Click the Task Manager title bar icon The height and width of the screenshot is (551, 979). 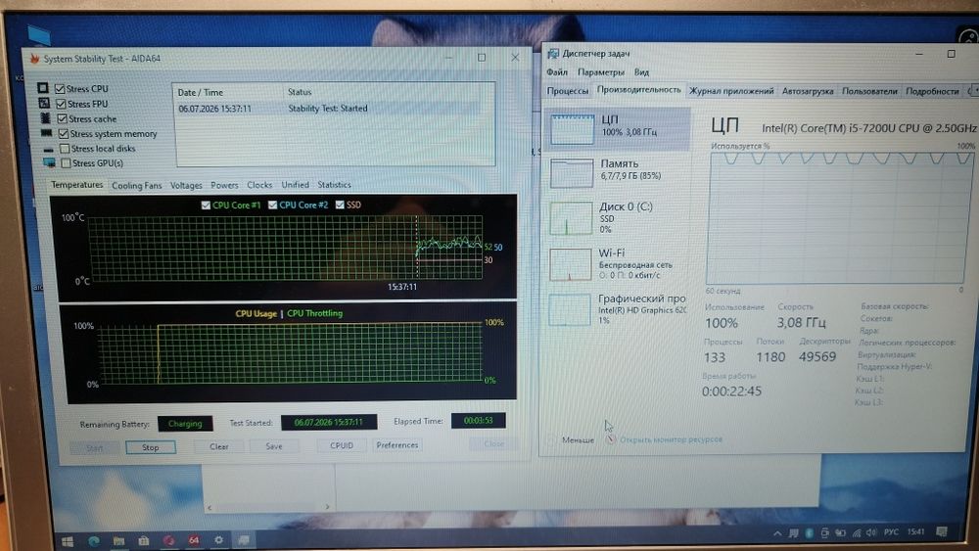point(552,54)
